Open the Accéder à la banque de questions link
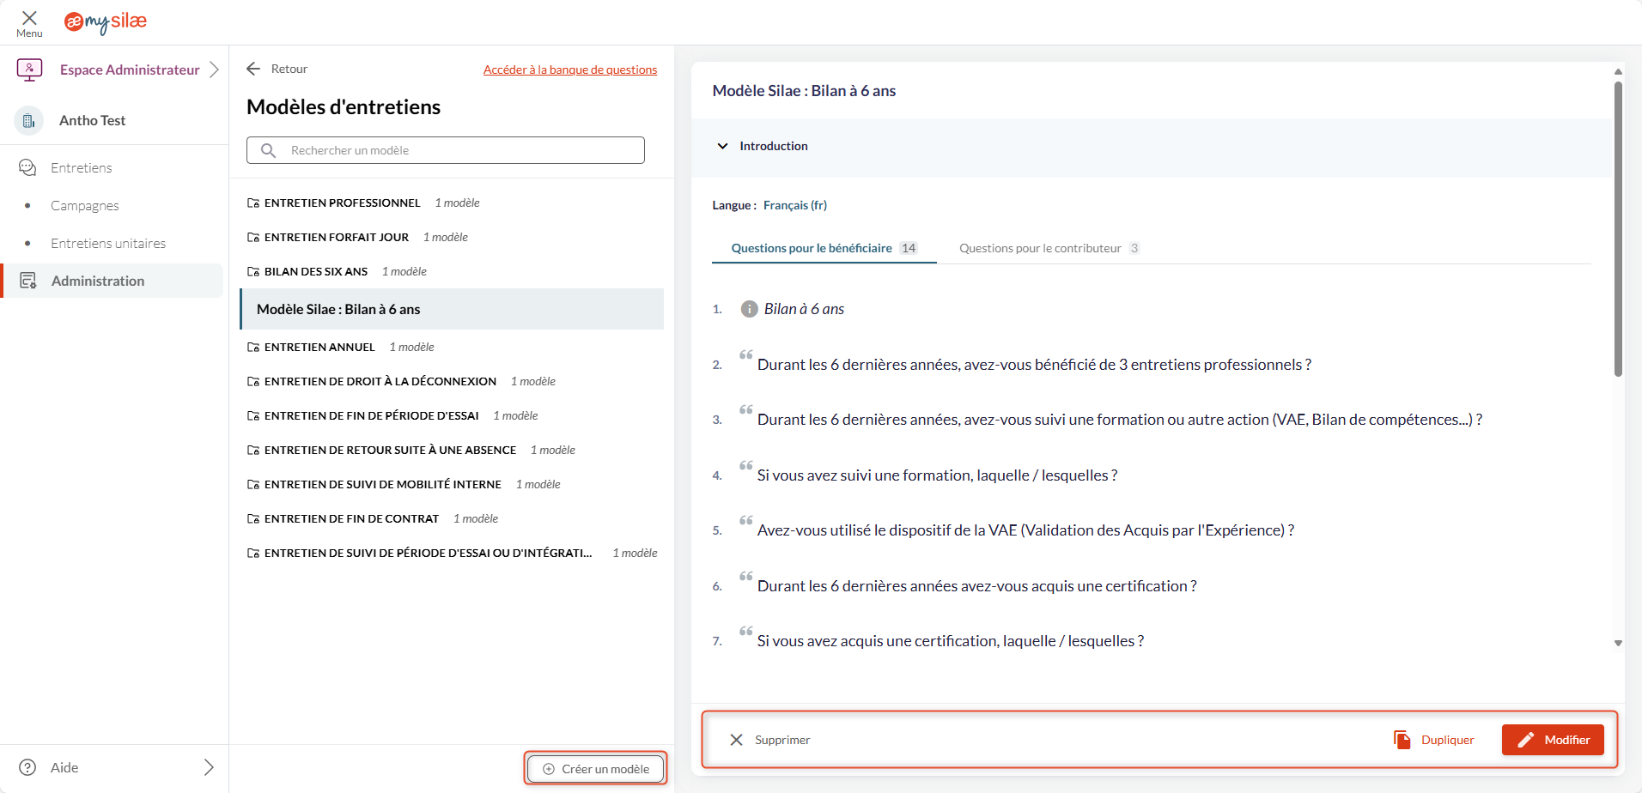The width and height of the screenshot is (1642, 793). [x=569, y=70]
